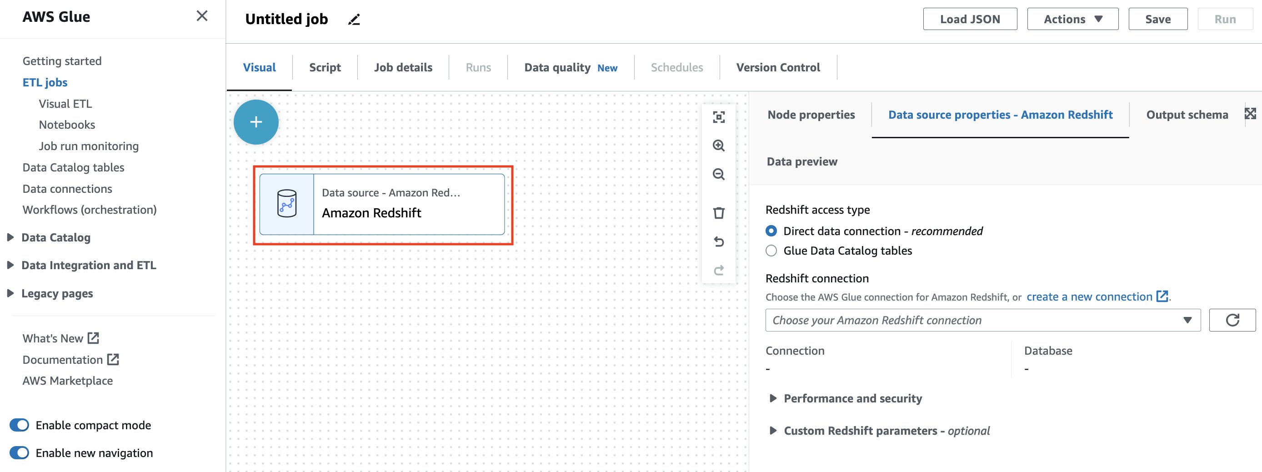Screen dimensions: 1262x472
Task: Open external link icon next to Documentation
Action: [x=113, y=359]
